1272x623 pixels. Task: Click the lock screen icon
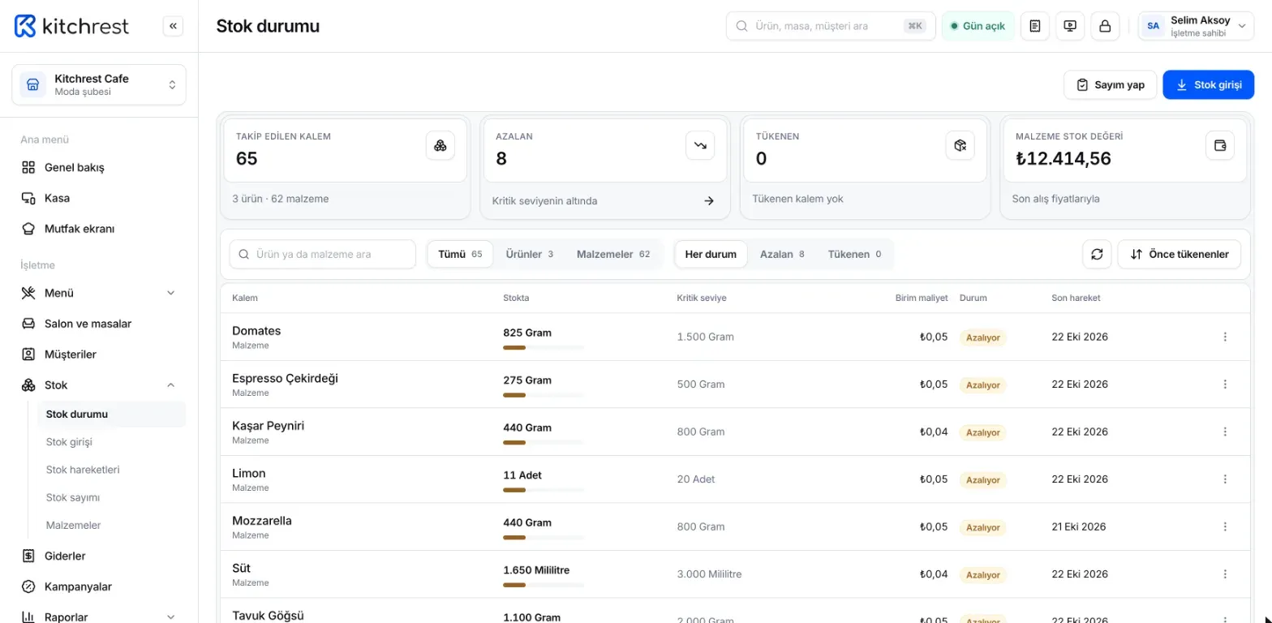[1105, 26]
